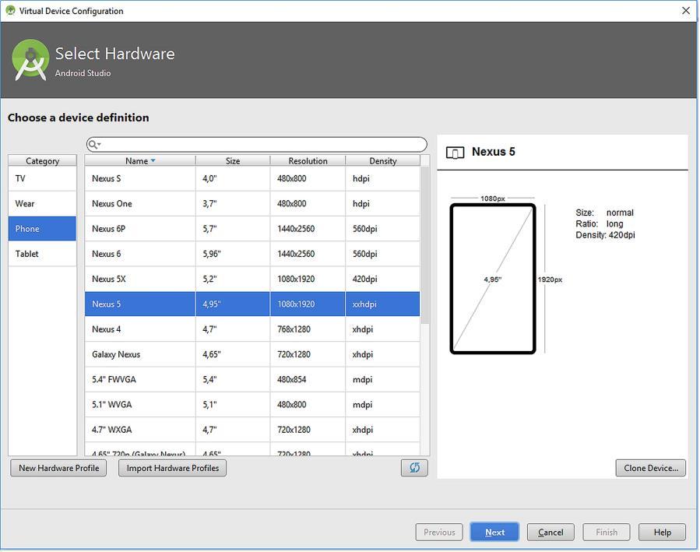Screen dimensions: 700x552
Task: Select the Nexus One device
Action: pos(252,203)
